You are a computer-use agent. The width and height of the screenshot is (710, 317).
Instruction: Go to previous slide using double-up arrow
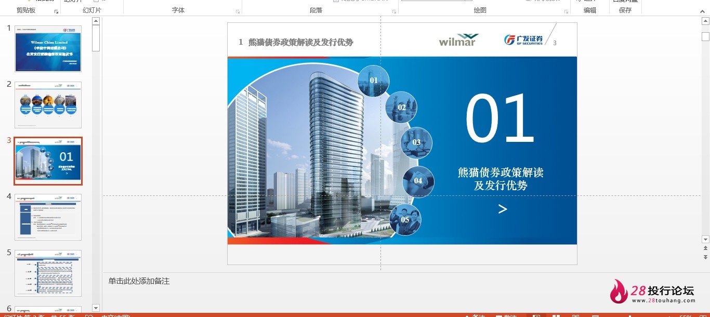tap(705, 248)
